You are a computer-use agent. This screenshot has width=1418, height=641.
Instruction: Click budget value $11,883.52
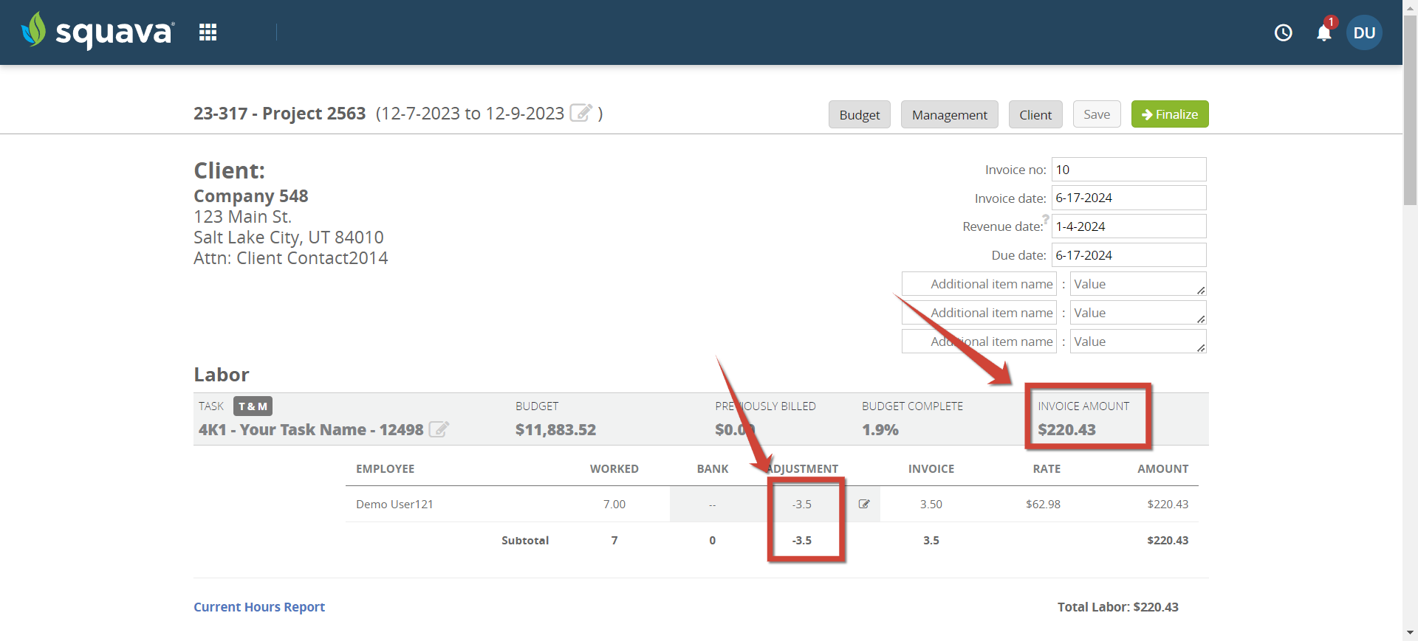[555, 429]
